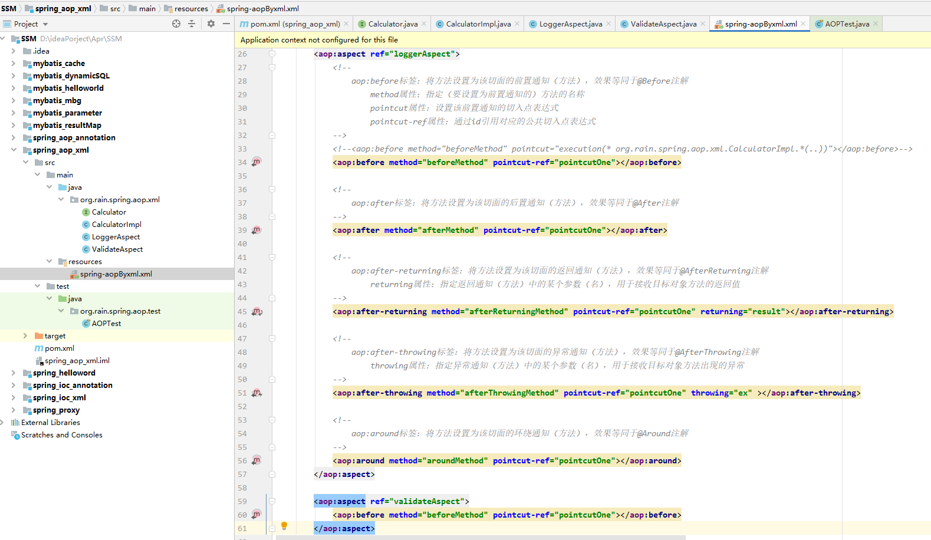Select the mybatis_resultMap module
Image resolution: width=931 pixels, height=540 pixels.
click(x=62, y=126)
